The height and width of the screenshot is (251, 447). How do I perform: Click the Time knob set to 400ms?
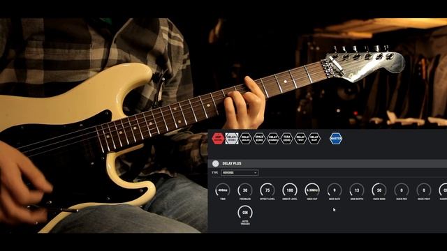click(223, 190)
